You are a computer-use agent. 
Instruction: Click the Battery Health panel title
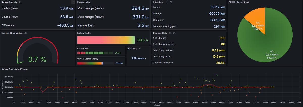click(x=84, y=33)
